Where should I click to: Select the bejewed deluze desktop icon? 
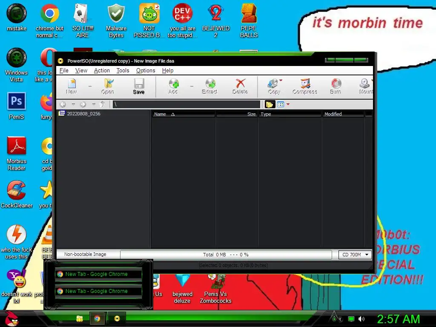click(182, 289)
